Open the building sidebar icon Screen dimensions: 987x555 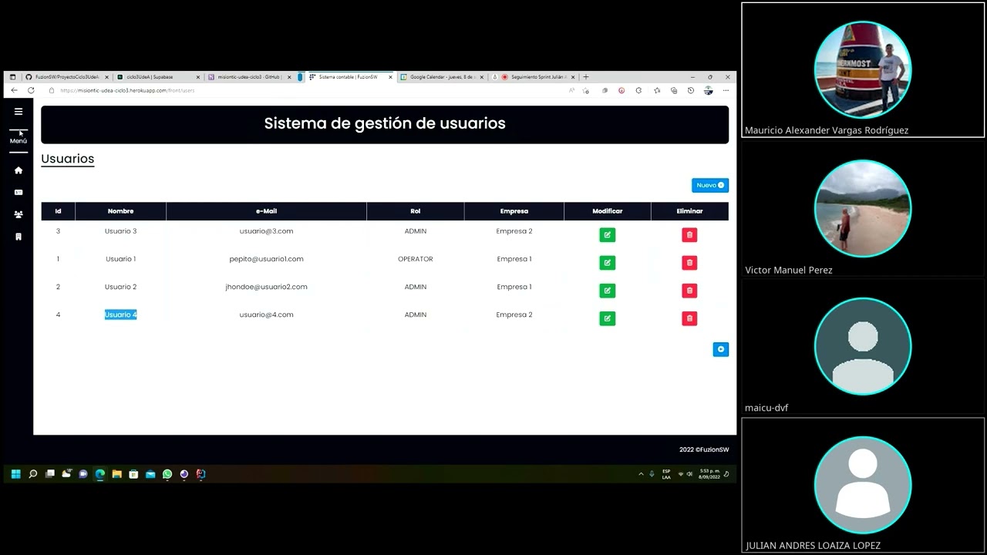tap(19, 237)
